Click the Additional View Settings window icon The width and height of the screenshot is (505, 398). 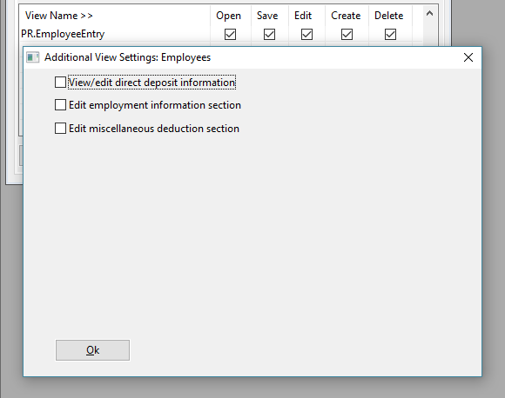point(32,57)
